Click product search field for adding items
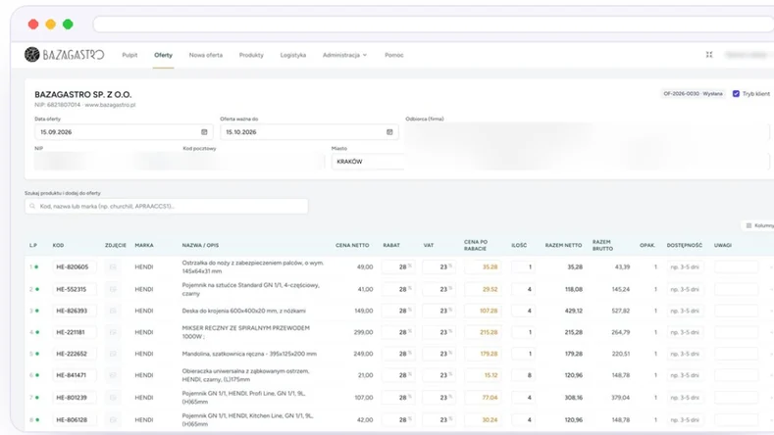 (167, 206)
